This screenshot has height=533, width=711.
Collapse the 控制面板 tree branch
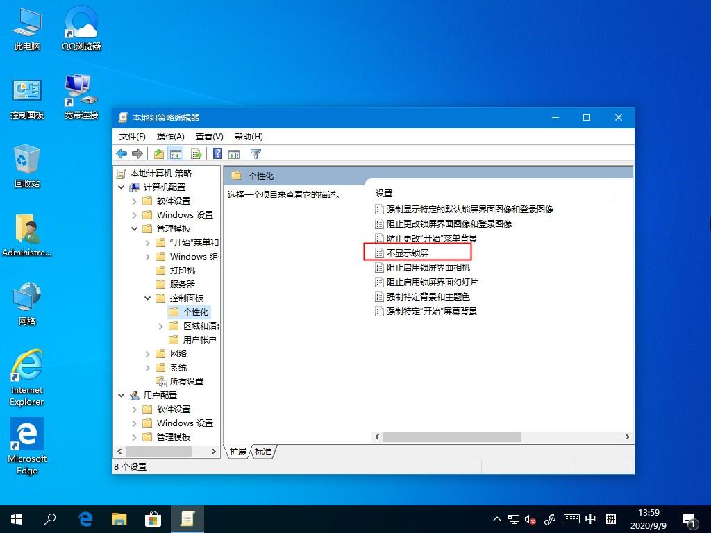point(147,298)
